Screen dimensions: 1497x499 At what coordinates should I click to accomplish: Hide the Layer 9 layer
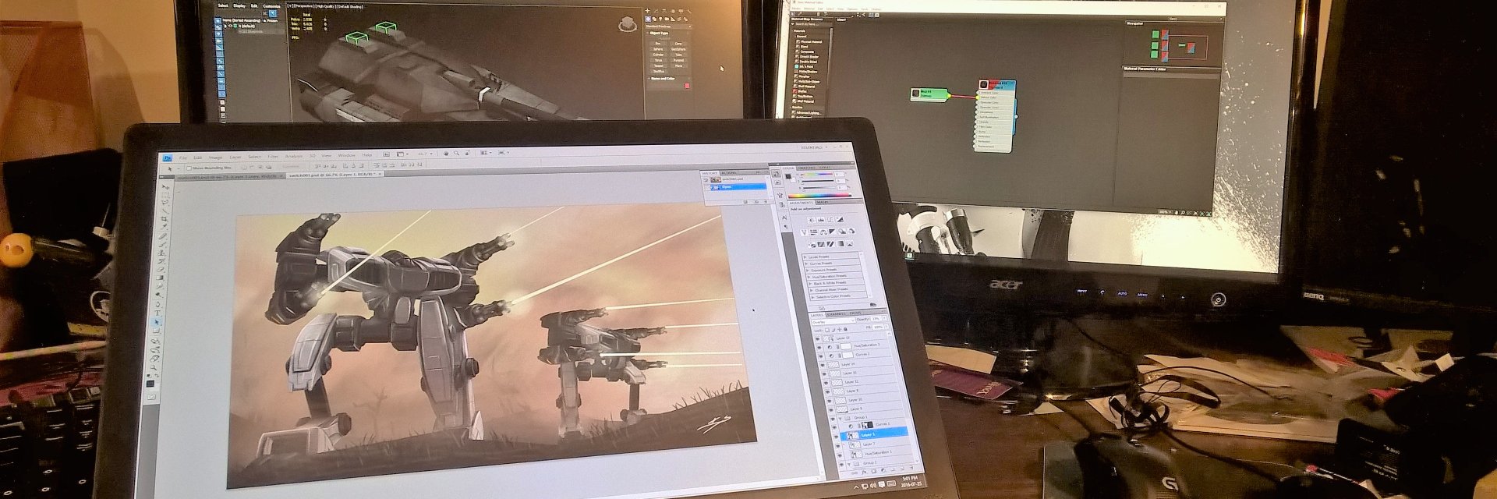(x=831, y=410)
